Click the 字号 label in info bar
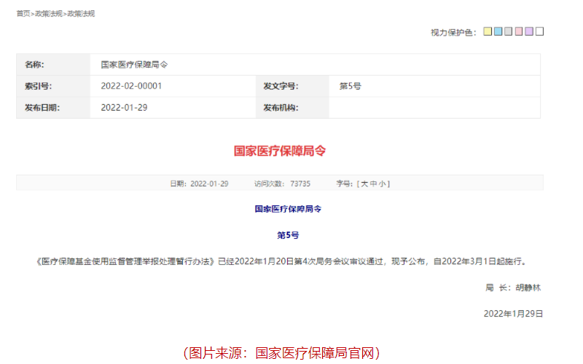Screen dimensions: 583x364 pos(344,184)
